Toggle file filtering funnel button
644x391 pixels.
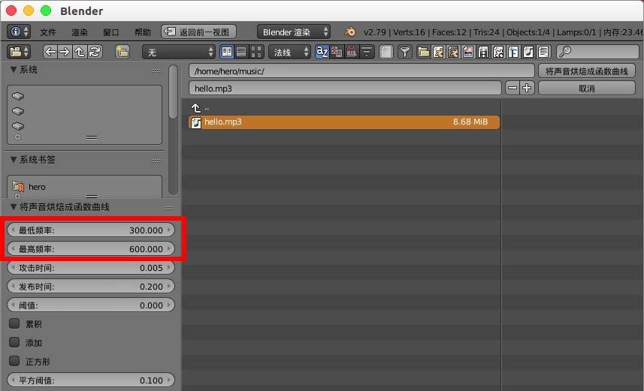(405, 52)
